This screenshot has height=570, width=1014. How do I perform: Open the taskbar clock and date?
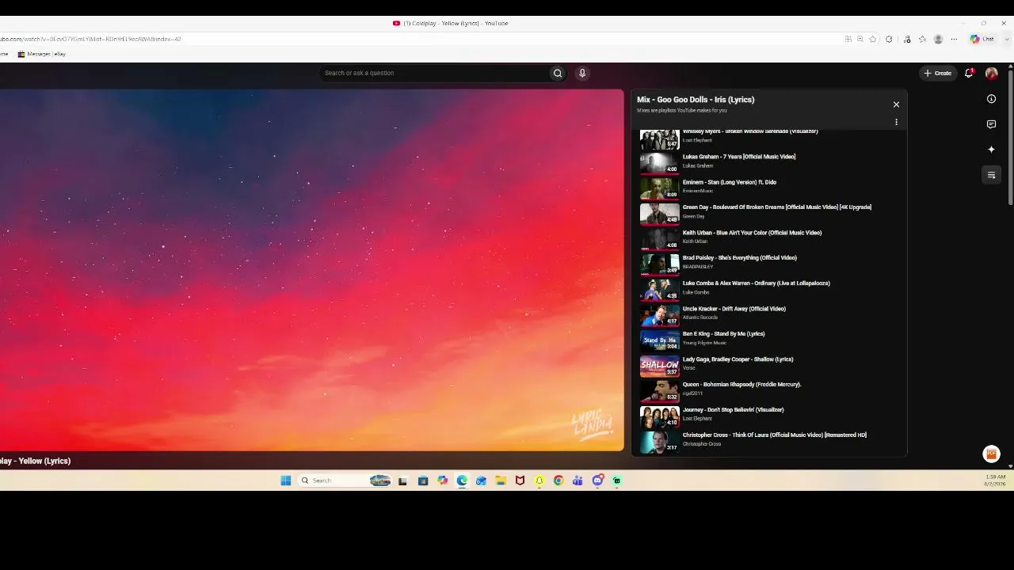point(995,481)
